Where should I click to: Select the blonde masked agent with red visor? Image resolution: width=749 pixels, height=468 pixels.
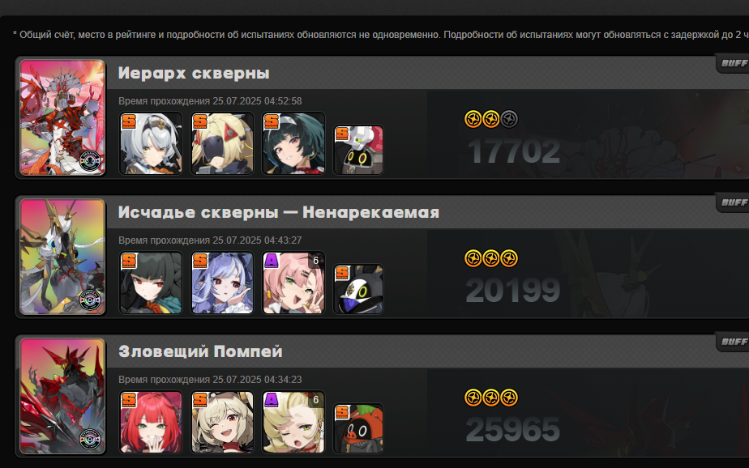tap(222, 143)
